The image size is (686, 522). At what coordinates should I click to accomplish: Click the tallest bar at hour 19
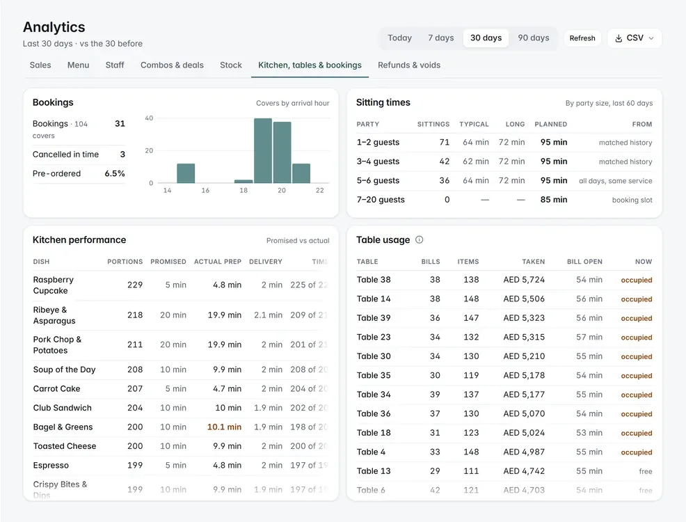tap(263, 150)
